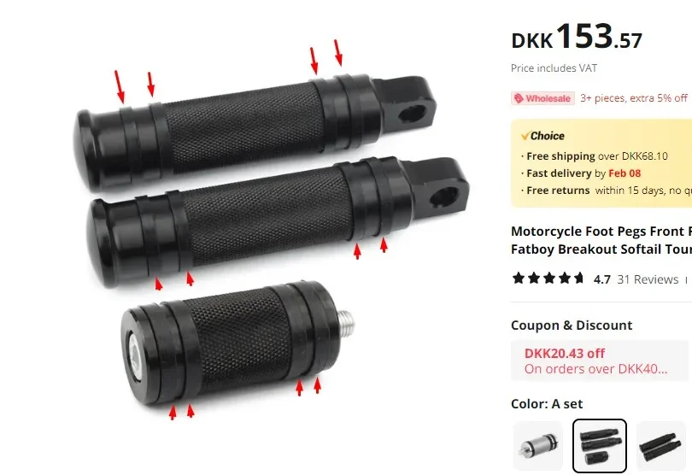Image resolution: width=692 pixels, height=475 pixels.
Task: Click the Price includes VAT note
Action: [x=554, y=68]
